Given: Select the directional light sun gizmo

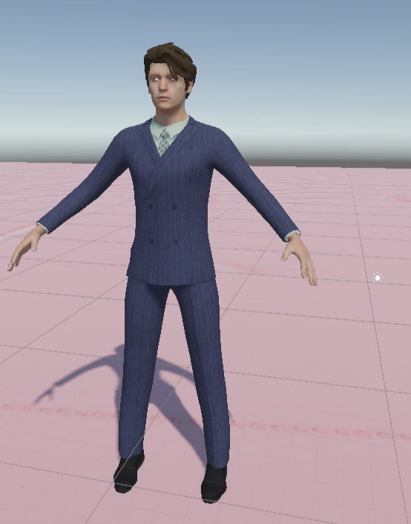Looking at the screenshot, I should pos(378,278).
